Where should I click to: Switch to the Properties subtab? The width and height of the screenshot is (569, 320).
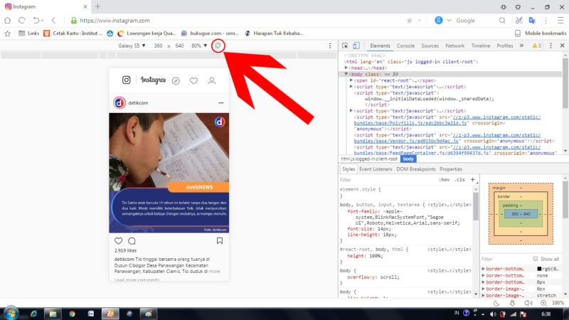451,169
